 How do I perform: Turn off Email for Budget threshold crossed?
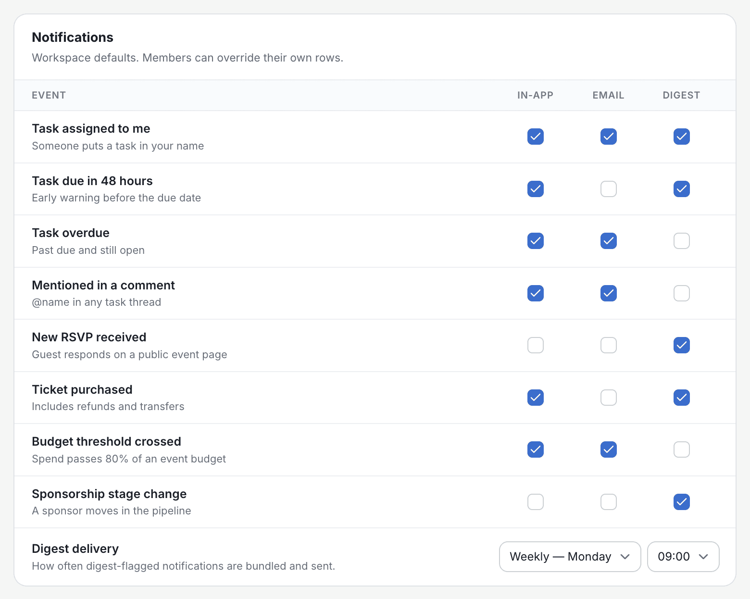click(609, 449)
